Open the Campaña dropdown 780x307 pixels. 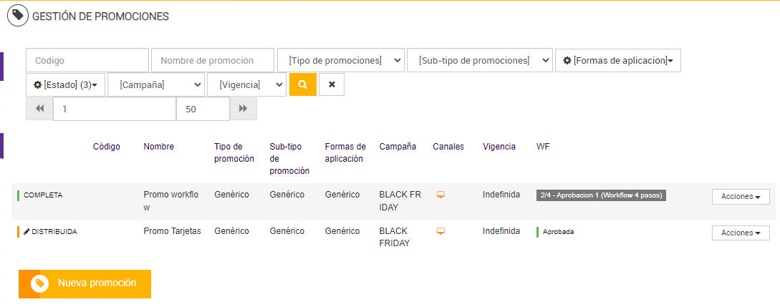click(157, 84)
